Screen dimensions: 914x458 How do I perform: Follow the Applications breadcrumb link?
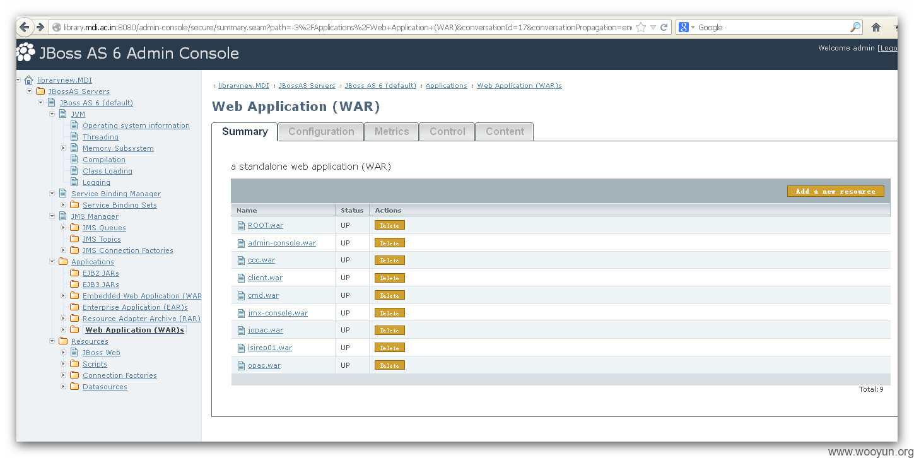[447, 86]
